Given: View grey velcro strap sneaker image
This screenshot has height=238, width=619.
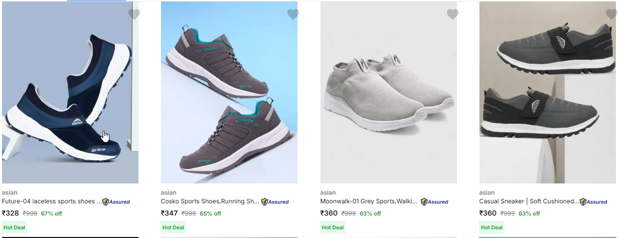Looking at the screenshot, I should click(547, 97).
